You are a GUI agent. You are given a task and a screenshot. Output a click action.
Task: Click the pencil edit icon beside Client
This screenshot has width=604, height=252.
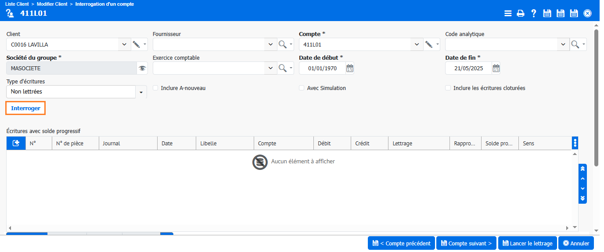point(137,44)
